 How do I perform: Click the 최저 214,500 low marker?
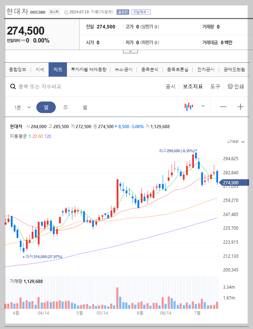(x=42, y=257)
